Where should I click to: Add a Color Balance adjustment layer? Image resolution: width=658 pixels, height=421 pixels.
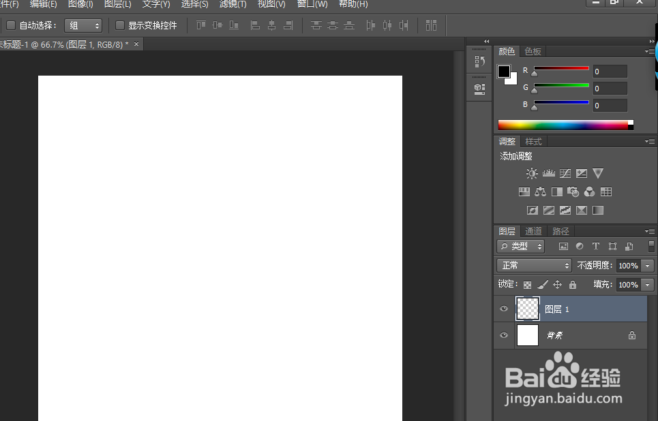click(x=541, y=191)
